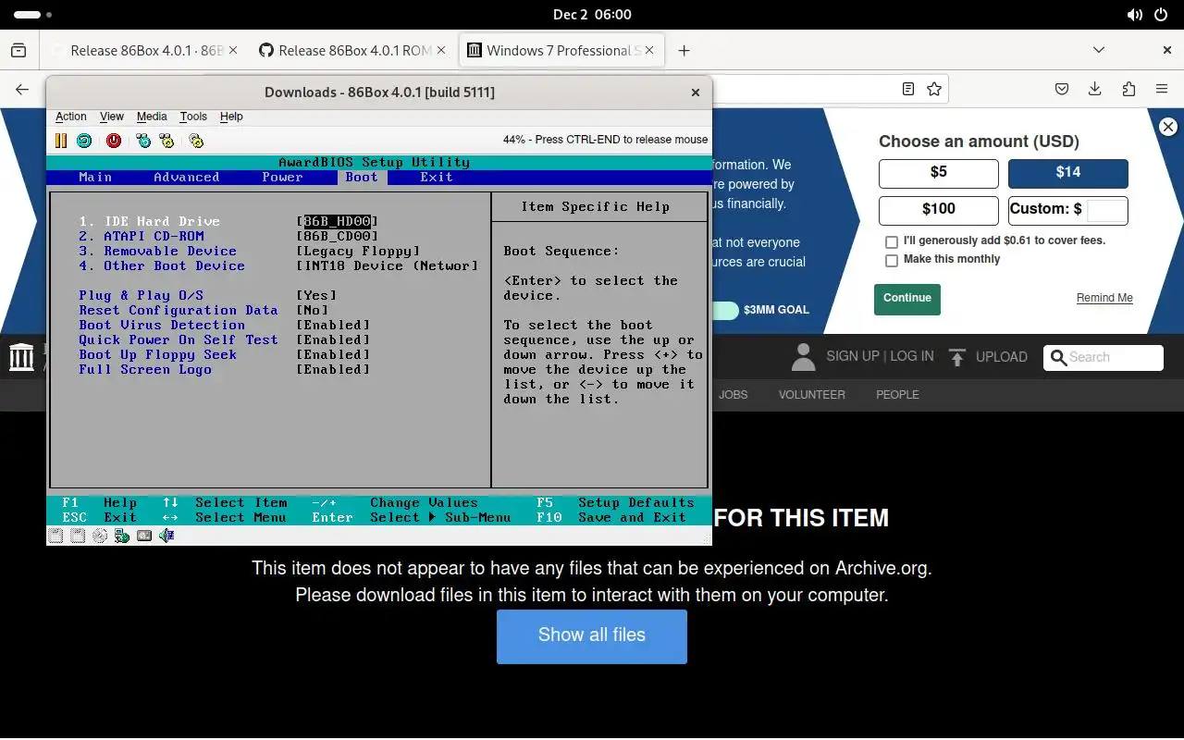1184x740 pixels.
Task: Open the VOLUNTEER link
Action: coord(812,394)
